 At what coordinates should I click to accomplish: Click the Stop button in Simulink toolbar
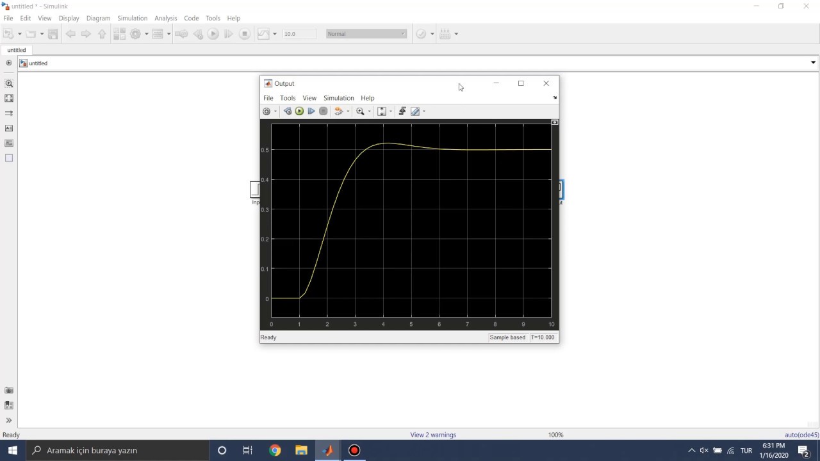pos(245,34)
